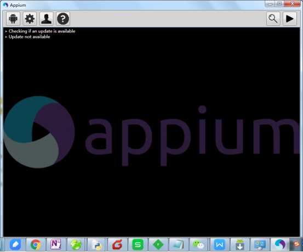
Task: Open the green globe app in taskbar
Action: point(76,244)
